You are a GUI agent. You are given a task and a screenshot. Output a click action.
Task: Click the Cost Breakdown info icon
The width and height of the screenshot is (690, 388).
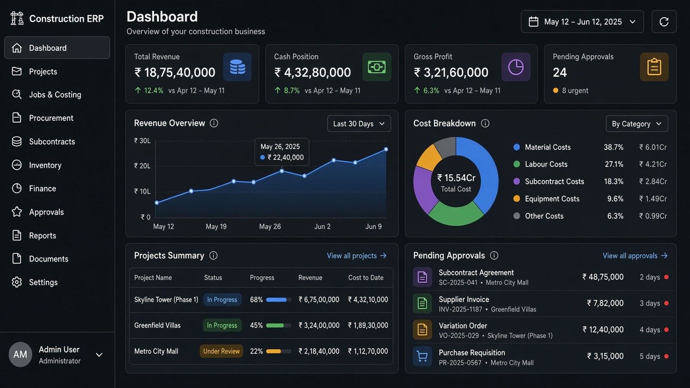coord(485,123)
